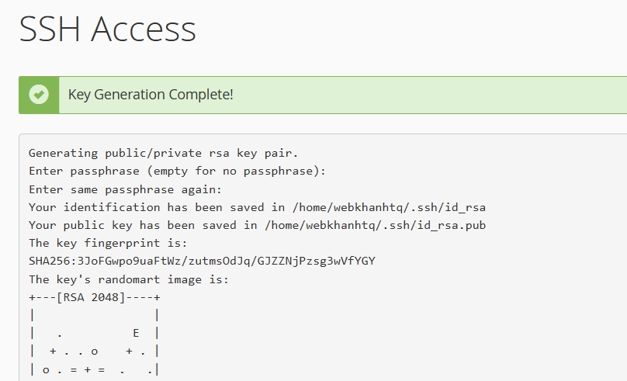Click the "Enter passphrase (empty for no passphrase)" line
This screenshot has height=381, width=627.
pos(177,171)
